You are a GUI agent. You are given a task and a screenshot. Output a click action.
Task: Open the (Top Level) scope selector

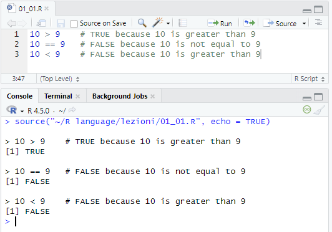60,79
